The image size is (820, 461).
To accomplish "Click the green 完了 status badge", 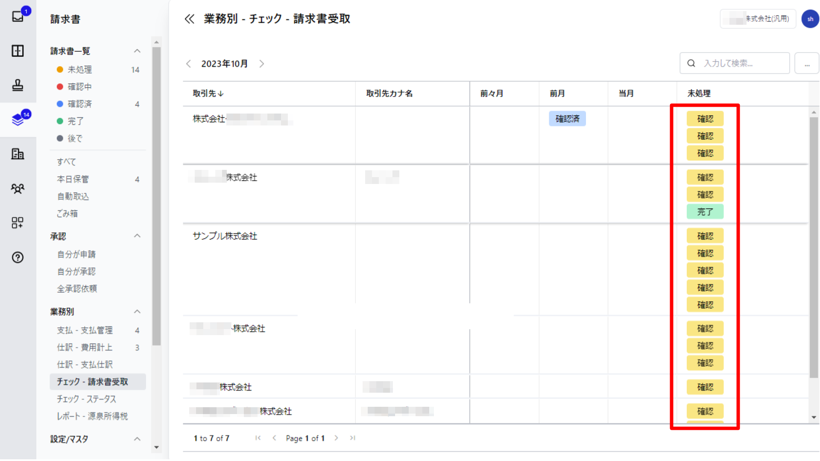I will pyautogui.click(x=705, y=212).
